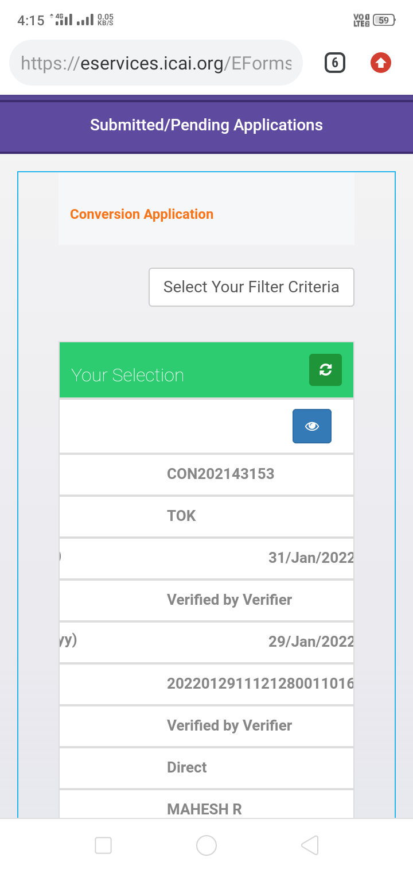The height and width of the screenshot is (873, 413).
Task: Click application number CON202143153
Action: [221, 474]
